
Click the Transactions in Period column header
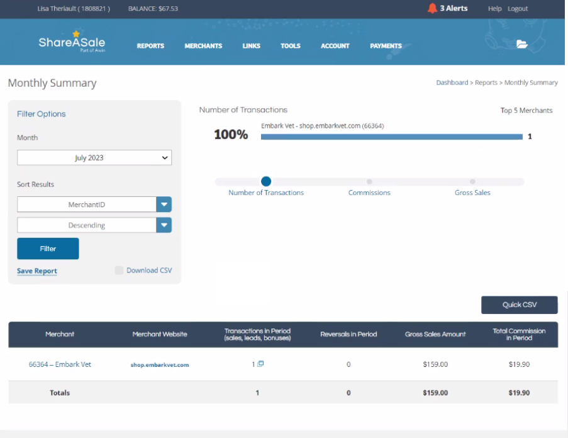pyautogui.click(x=257, y=334)
